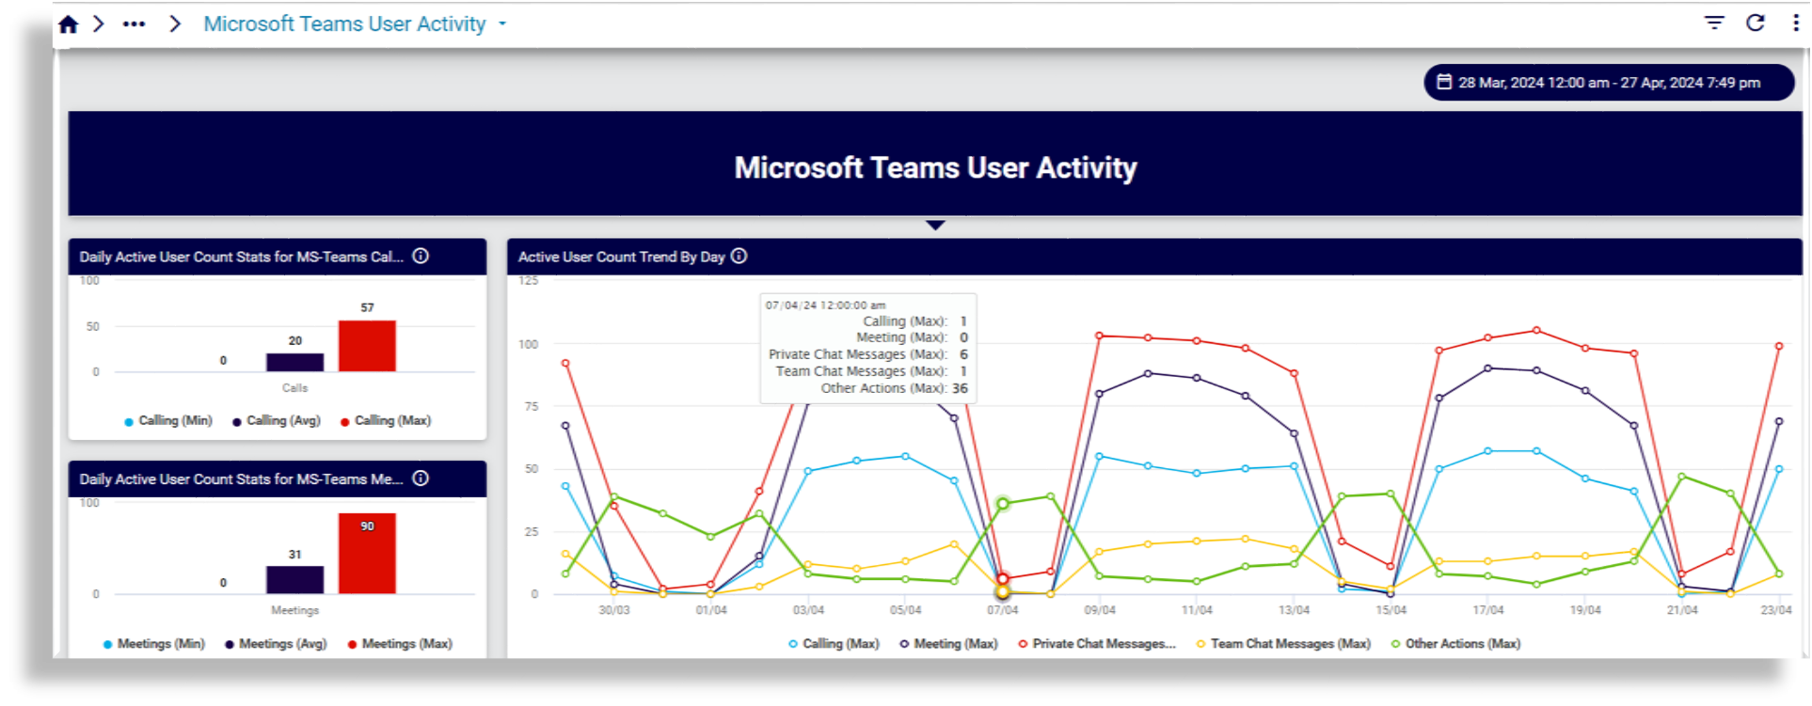Toggle Meeting (Max) series in trend legend
Viewport: 1812px width, 706px height.
point(948,644)
